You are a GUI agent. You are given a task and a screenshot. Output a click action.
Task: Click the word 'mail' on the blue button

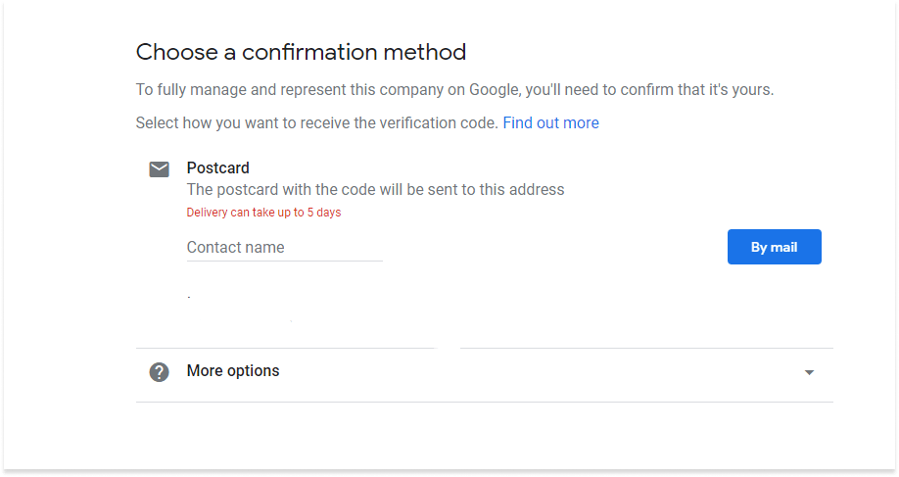point(783,247)
